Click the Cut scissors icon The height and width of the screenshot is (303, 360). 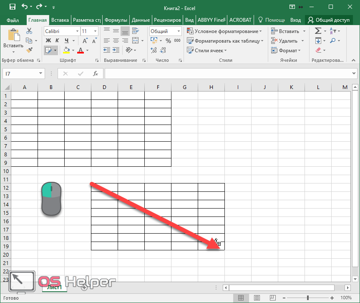click(x=29, y=31)
